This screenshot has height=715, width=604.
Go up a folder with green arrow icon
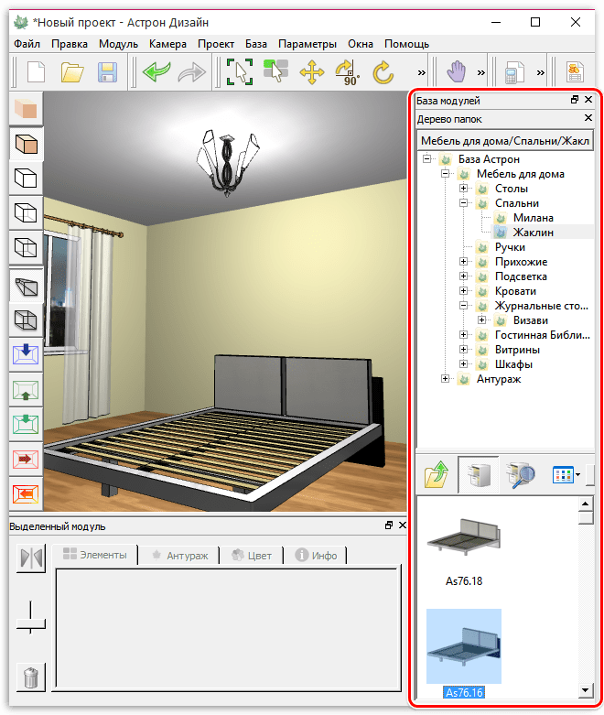click(438, 475)
